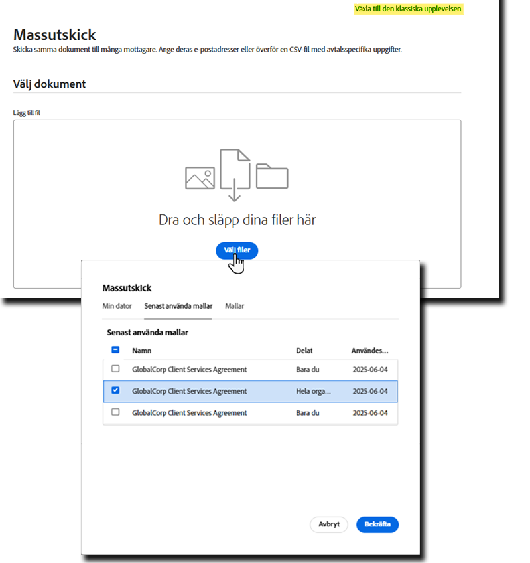Click the document download icon in the drop zone
Viewport: 530px width, 563px height.
tap(235, 174)
